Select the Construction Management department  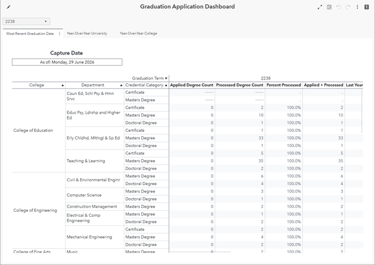click(x=94, y=207)
